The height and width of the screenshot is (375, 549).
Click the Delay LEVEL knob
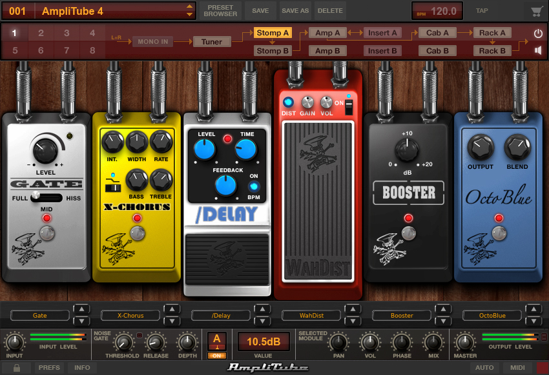click(205, 149)
